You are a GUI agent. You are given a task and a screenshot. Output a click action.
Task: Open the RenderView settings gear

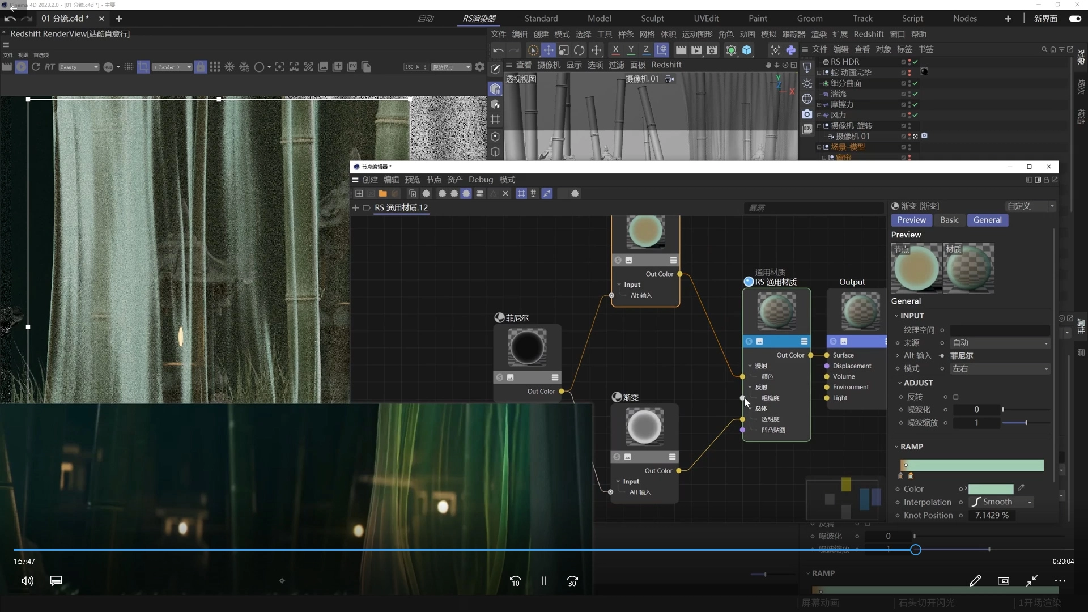[x=480, y=67]
